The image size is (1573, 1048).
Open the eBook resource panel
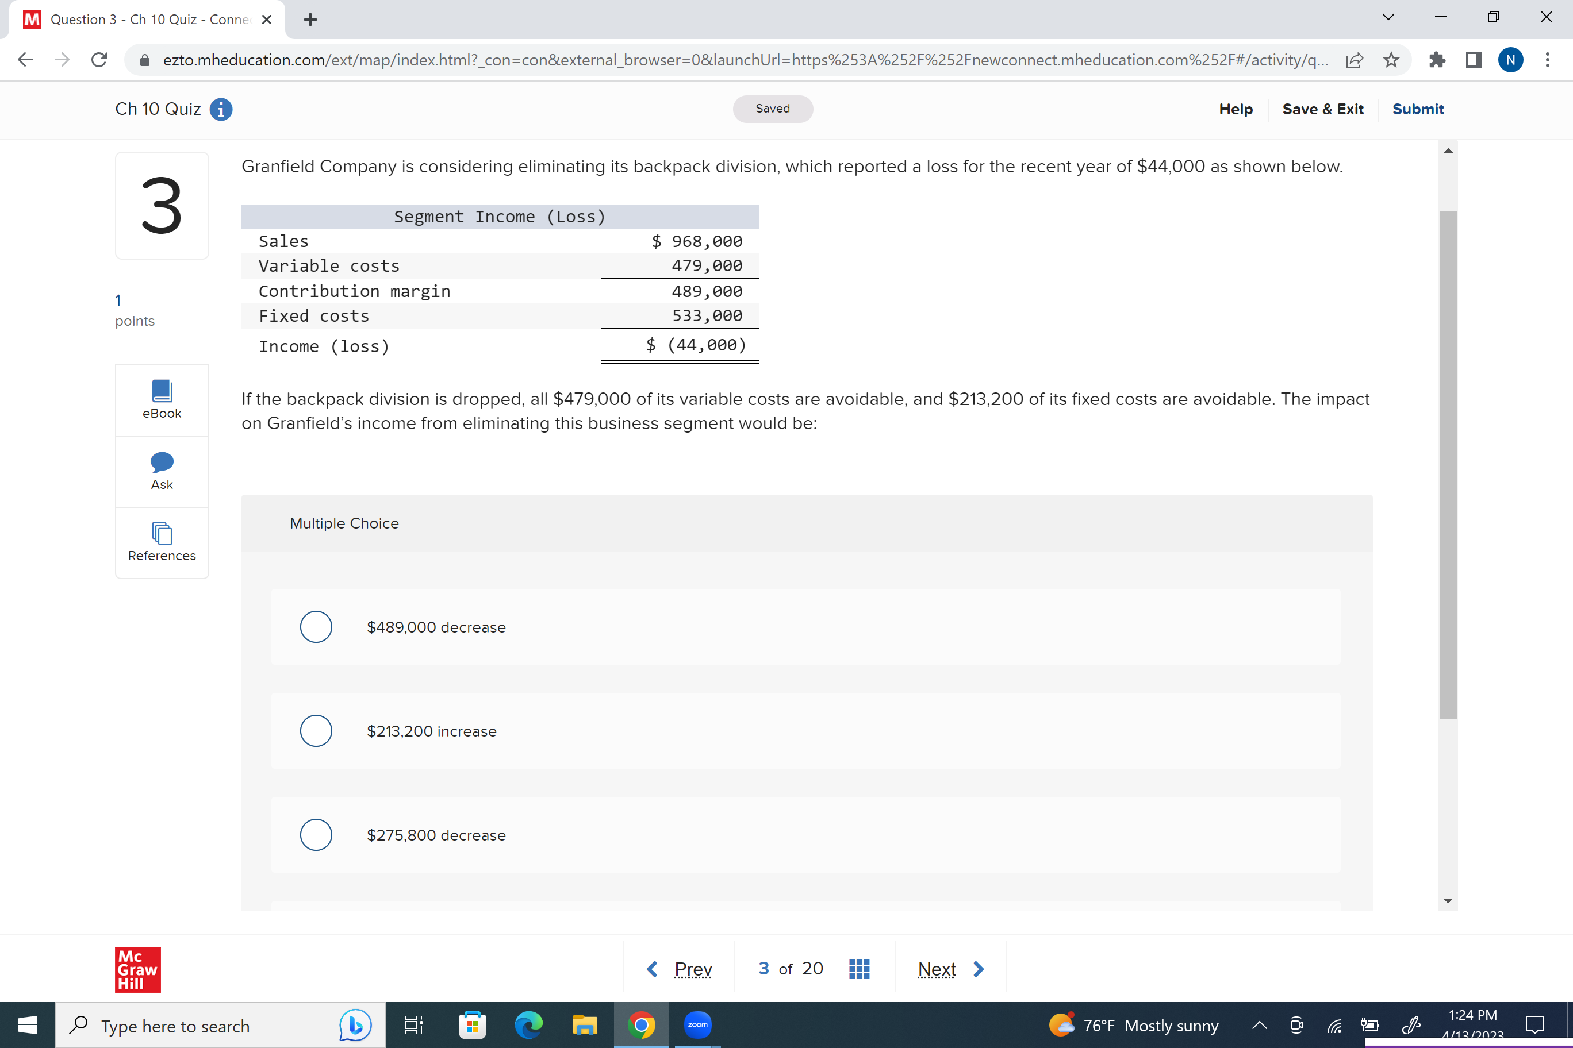(x=161, y=399)
